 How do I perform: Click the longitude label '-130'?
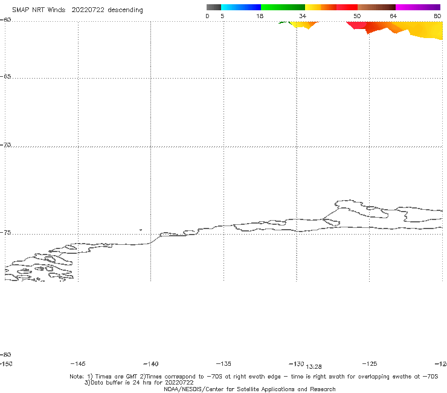pos(297,363)
